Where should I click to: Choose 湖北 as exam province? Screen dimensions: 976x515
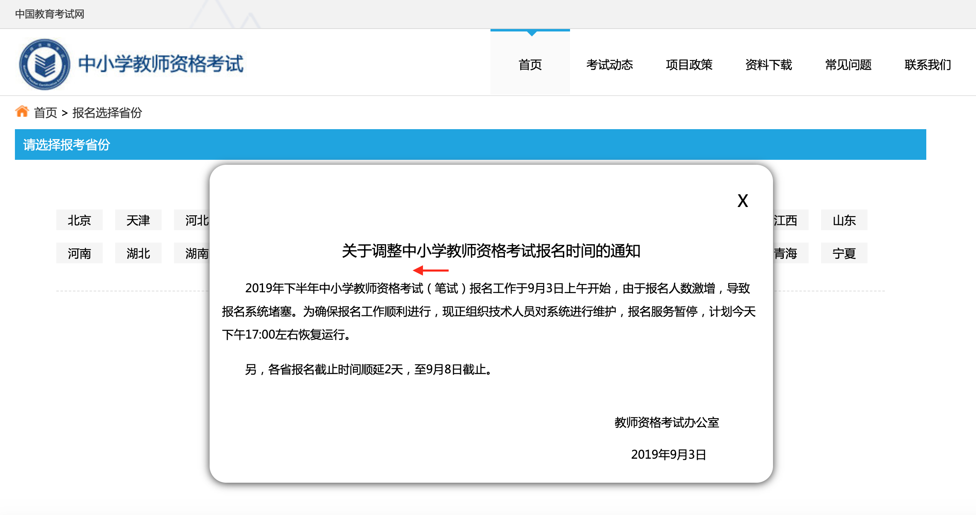coord(138,253)
